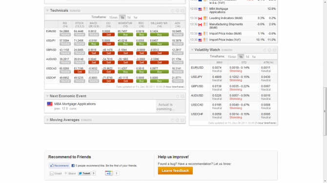This screenshot has width=327, height=183.
Task: Click the page vertical scrollbar thumb
Action: [x=325, y=111]
